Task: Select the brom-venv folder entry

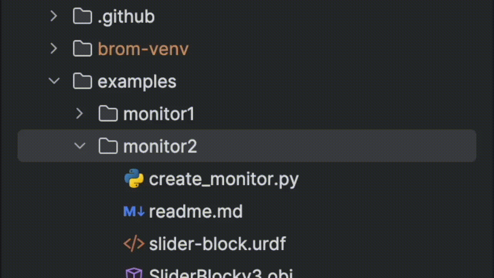Action: pos(143,49)
